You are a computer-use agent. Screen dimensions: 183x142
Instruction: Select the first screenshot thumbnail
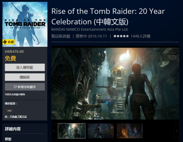coord(72,131)
